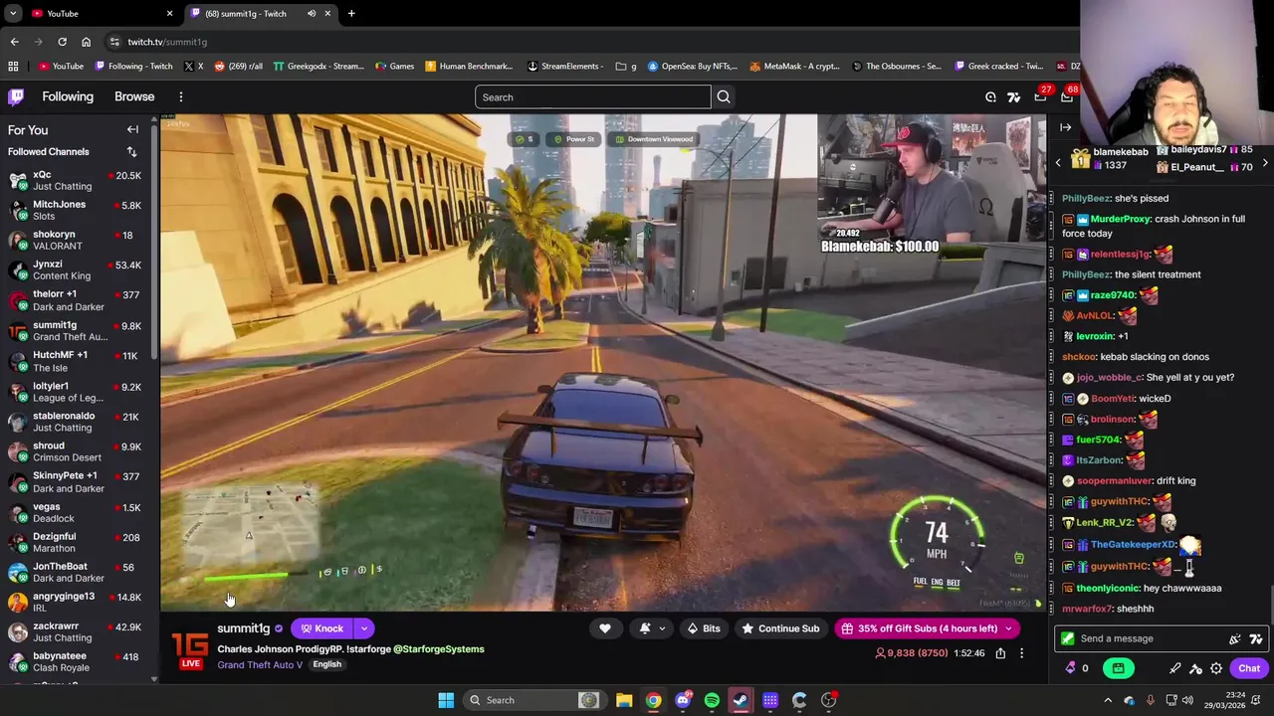Click the share stream icon
The height and width of the screenshot is (716, 1274).
1000,653
